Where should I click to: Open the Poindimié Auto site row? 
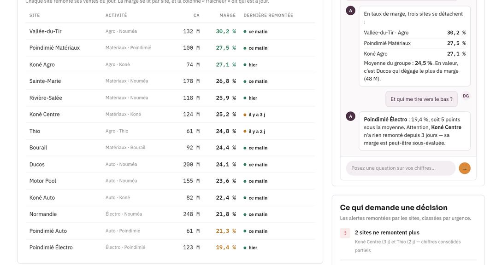170,231
